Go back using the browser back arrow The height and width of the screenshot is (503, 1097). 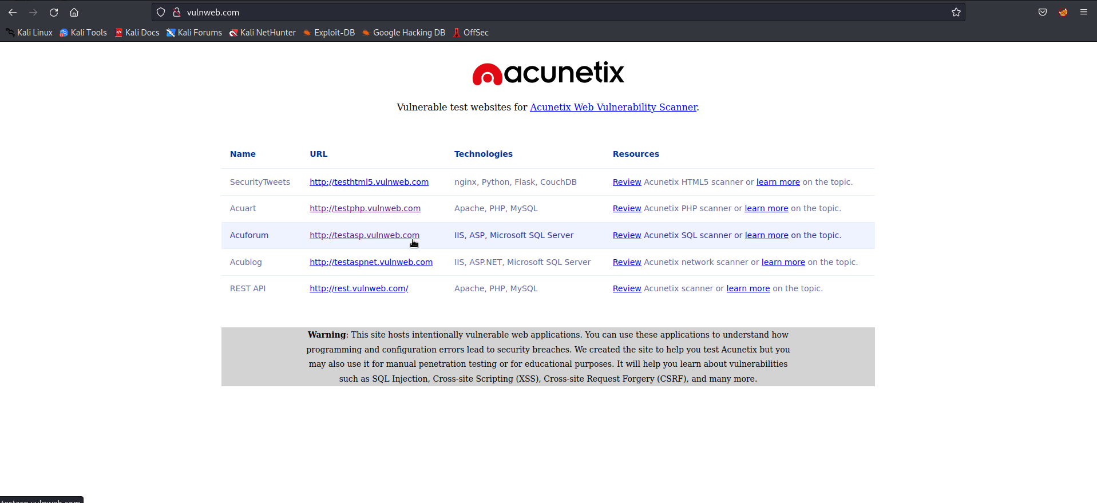click(13, 12)
